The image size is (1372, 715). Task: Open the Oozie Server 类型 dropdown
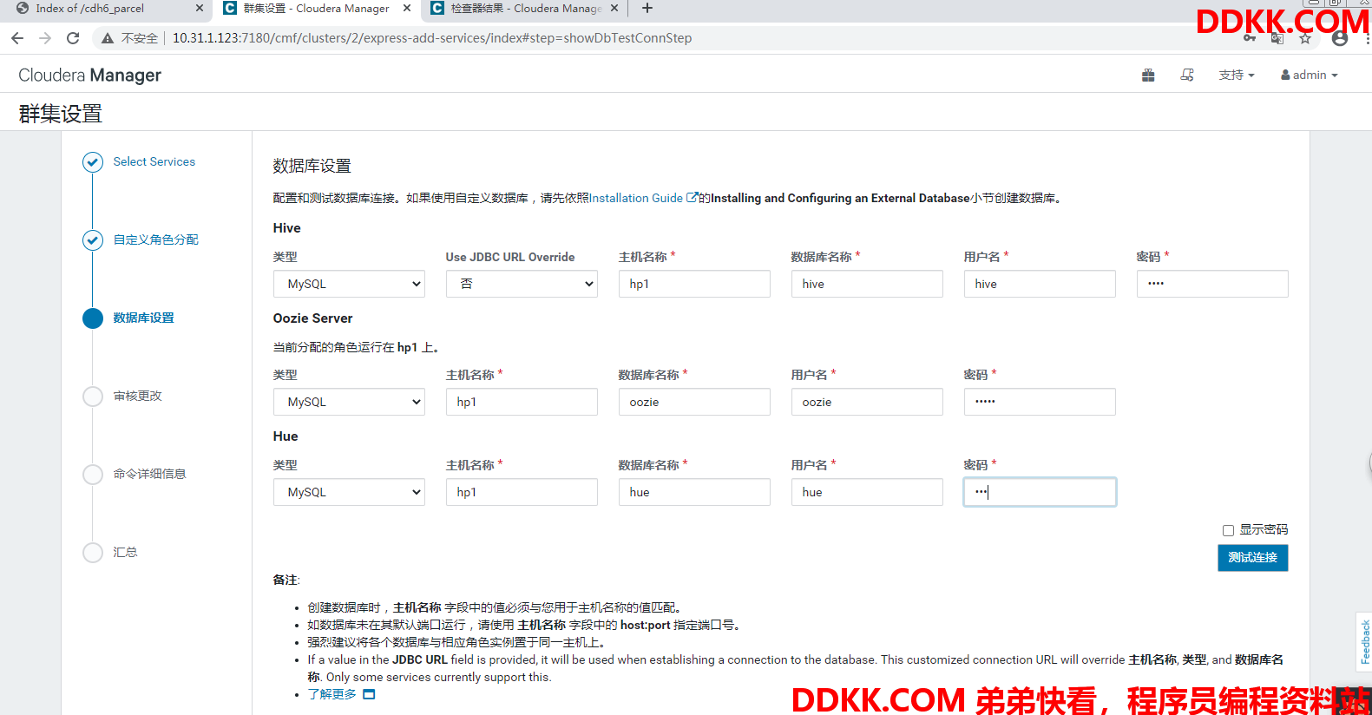point(349,402)
